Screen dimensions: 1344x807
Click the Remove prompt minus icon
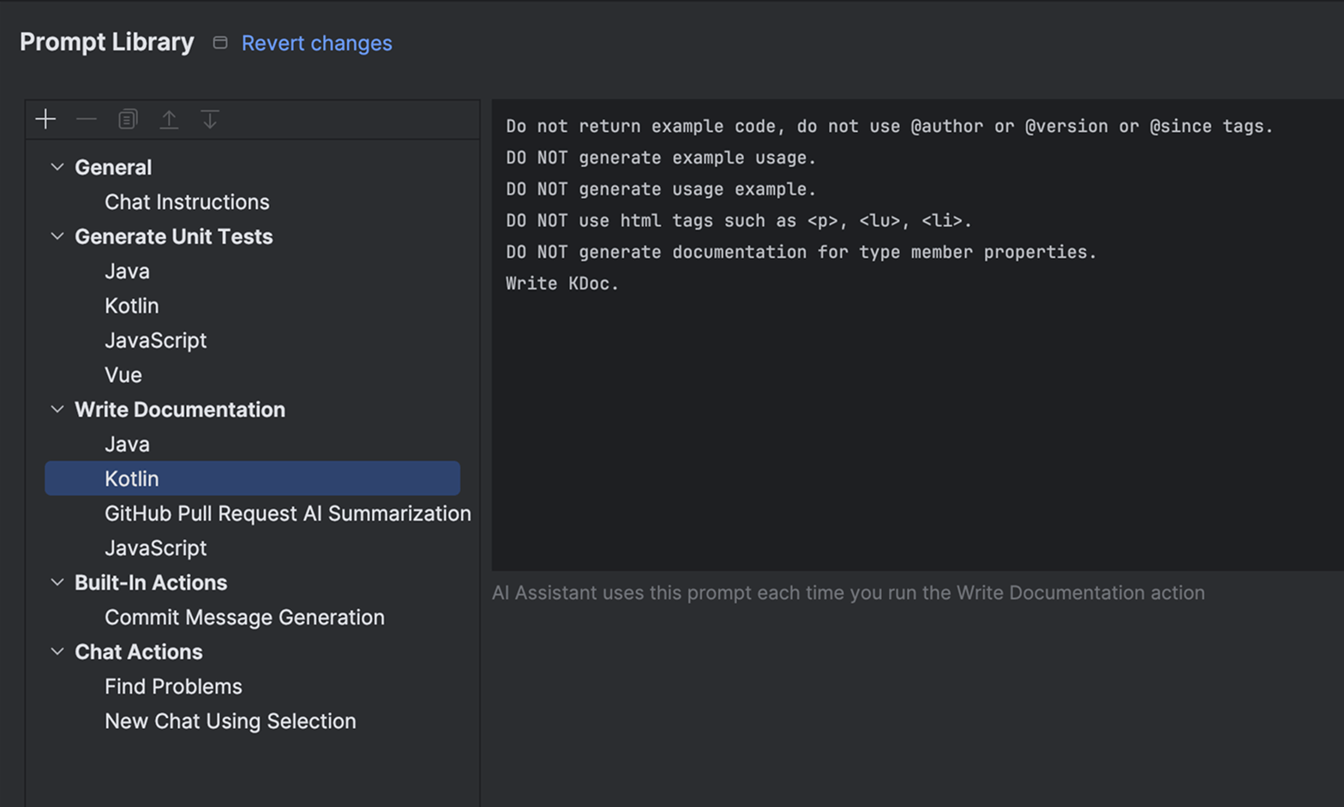pos(87,119)
